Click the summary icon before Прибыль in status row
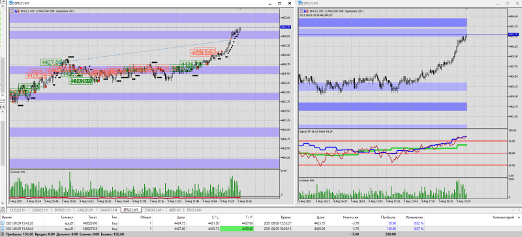The width and height of the screenshot is (522, 237). [3, 234]
